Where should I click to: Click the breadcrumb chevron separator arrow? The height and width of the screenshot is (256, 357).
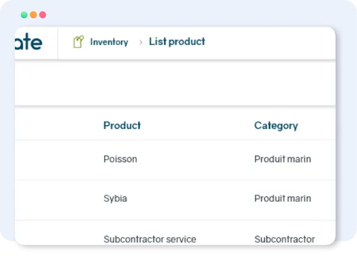[141, 42]
